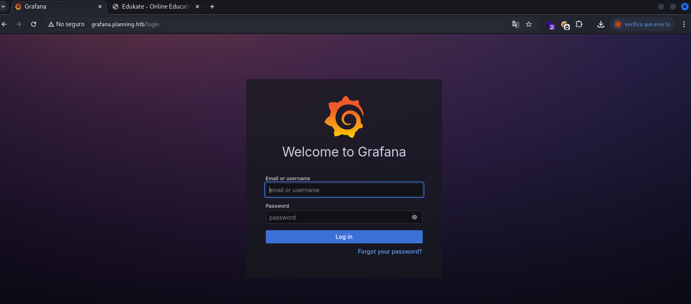The image size is (691, 304).
Task: Click the orange blocked extension icon
Action: click(565, 25)
